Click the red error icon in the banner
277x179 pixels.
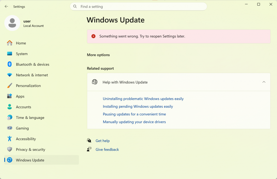(x=93, y=36)
